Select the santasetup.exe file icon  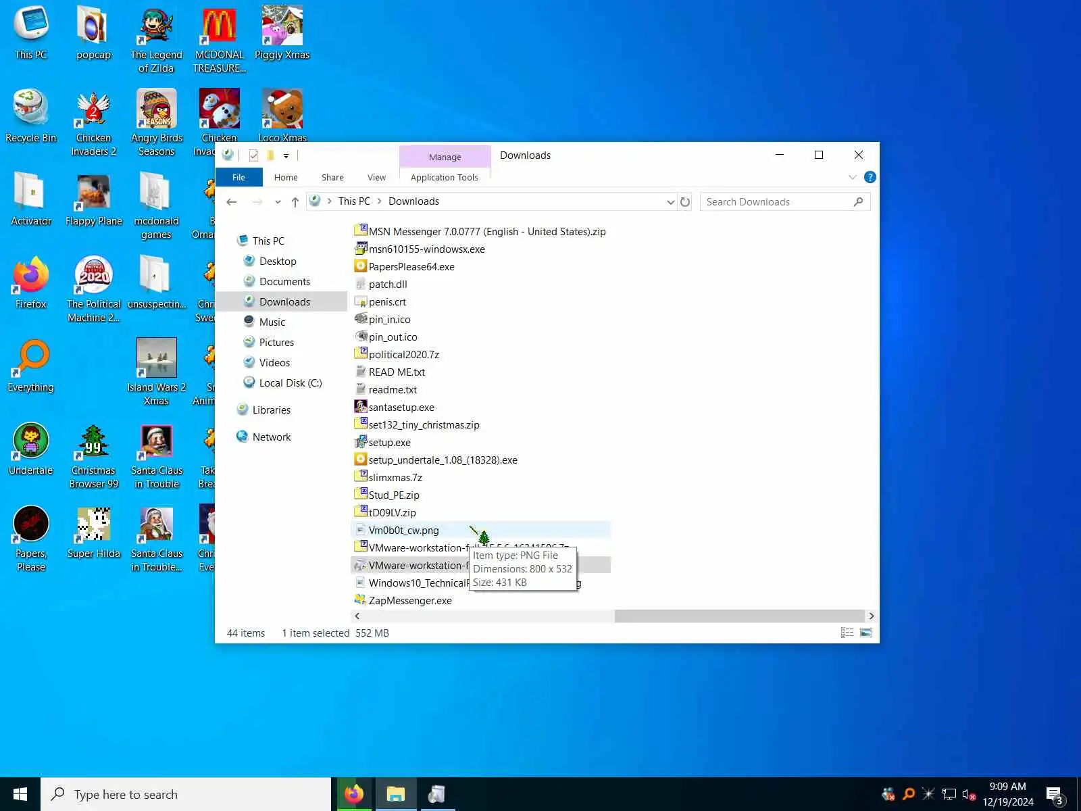361,407
